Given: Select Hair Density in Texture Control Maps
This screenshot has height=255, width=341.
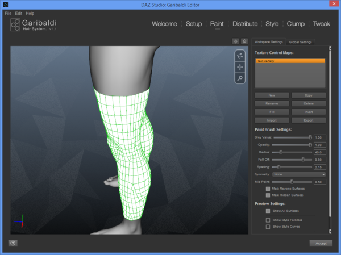Looking at the screenshot, I should [290, 61].
